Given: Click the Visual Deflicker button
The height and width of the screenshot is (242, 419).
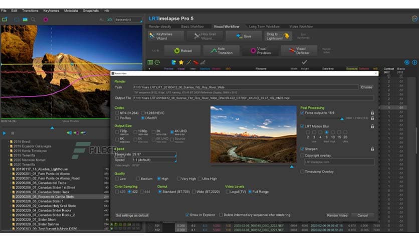Looking at the screenshot, I should click(299, 50).
